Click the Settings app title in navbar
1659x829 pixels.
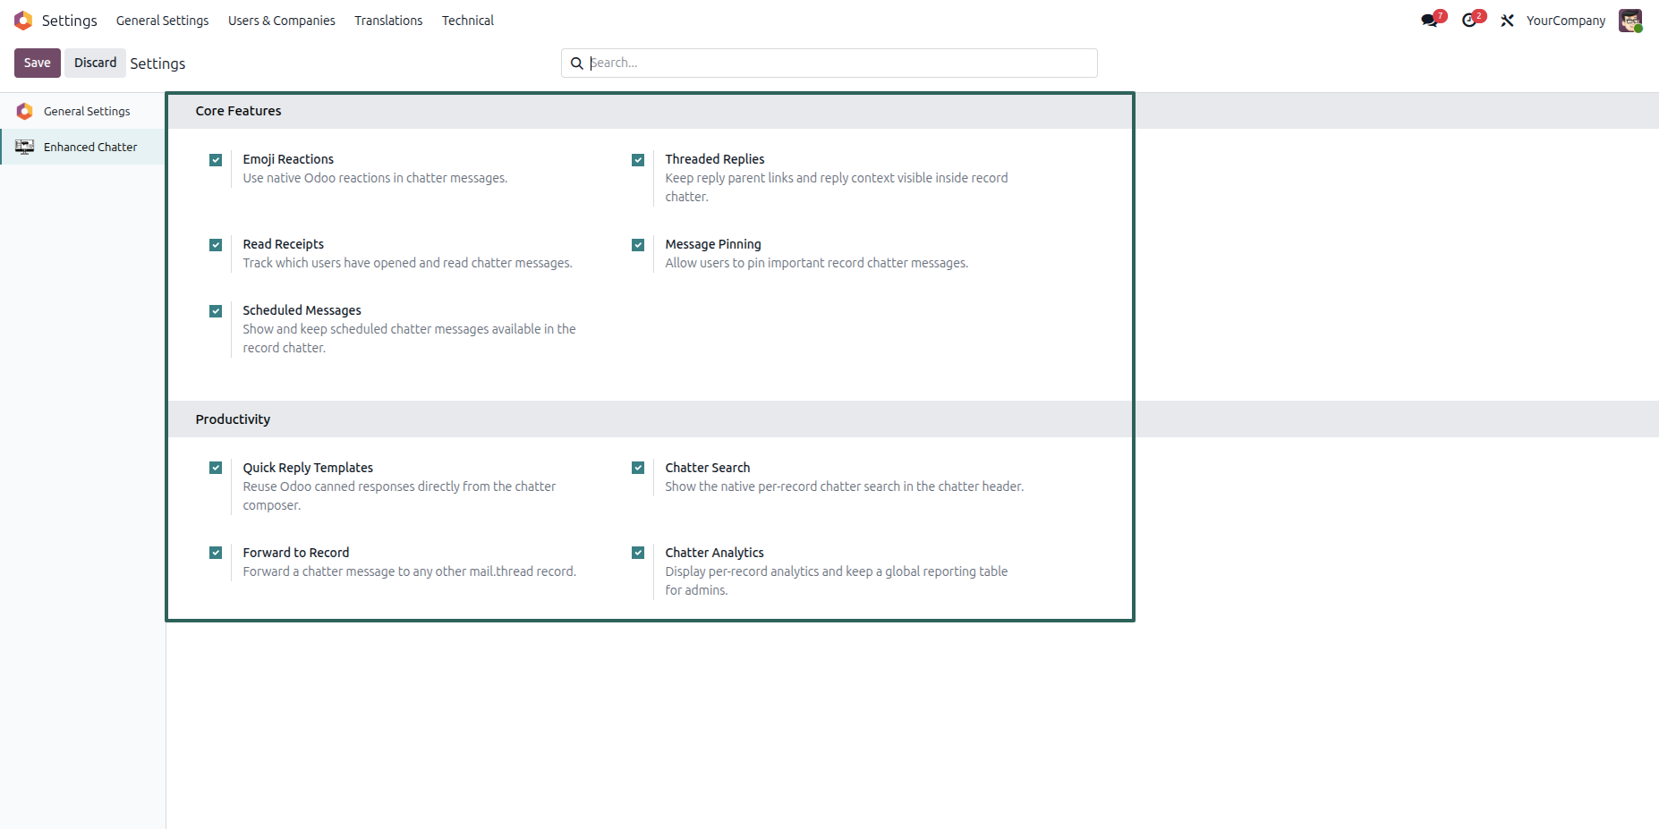70,21
